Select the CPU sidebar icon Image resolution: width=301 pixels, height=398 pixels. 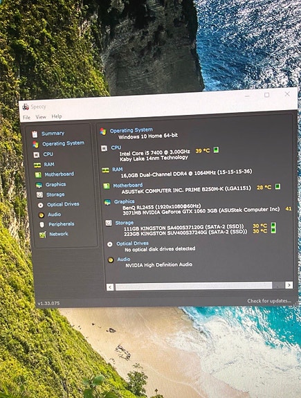coord(36,154)
